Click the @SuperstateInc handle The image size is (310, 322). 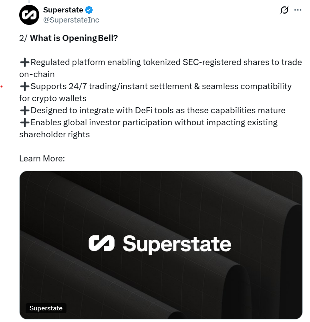click(71, 20)
